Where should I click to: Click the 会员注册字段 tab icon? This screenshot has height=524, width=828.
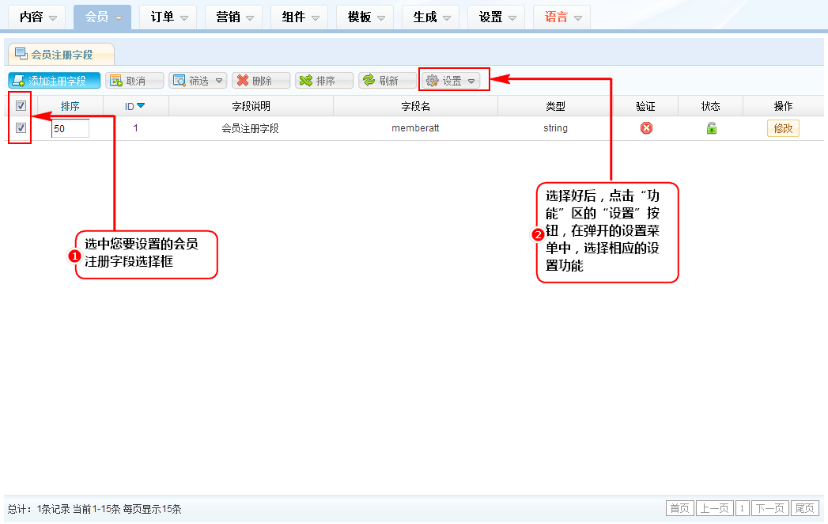[21, 54]
